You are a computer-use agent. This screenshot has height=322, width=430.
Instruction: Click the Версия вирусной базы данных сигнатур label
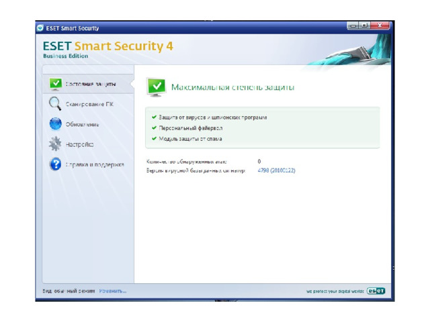tap(196, 170)
